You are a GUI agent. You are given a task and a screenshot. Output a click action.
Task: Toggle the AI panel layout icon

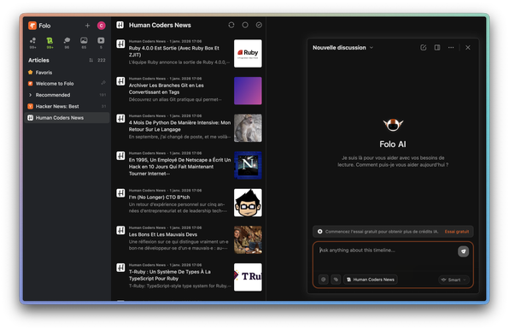pyautogui.click(x=437, y=47)
